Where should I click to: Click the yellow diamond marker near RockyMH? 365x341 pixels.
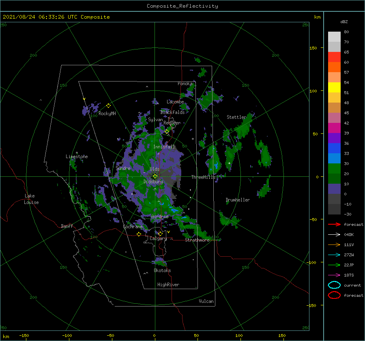coord(108,106)
